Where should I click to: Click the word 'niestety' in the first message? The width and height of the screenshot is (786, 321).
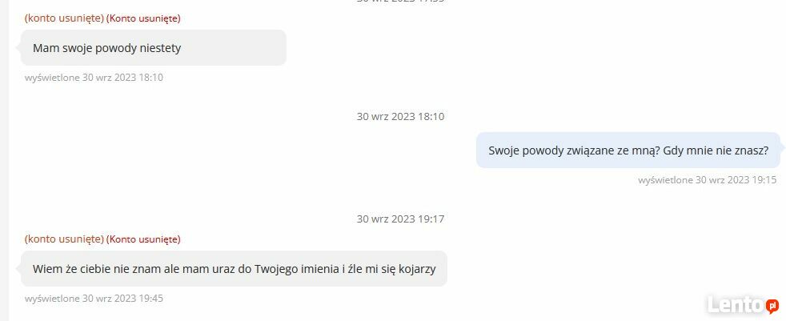pos(160,49)
